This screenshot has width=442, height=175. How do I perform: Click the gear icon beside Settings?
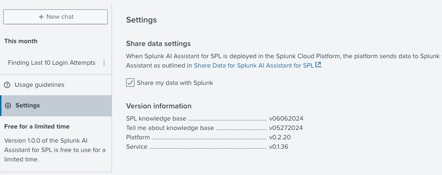pos(8,106)
